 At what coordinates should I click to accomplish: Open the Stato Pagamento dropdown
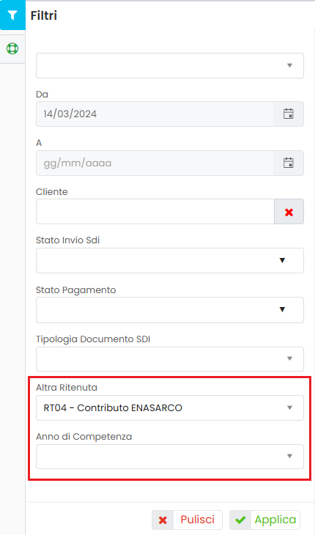(170, 310)
